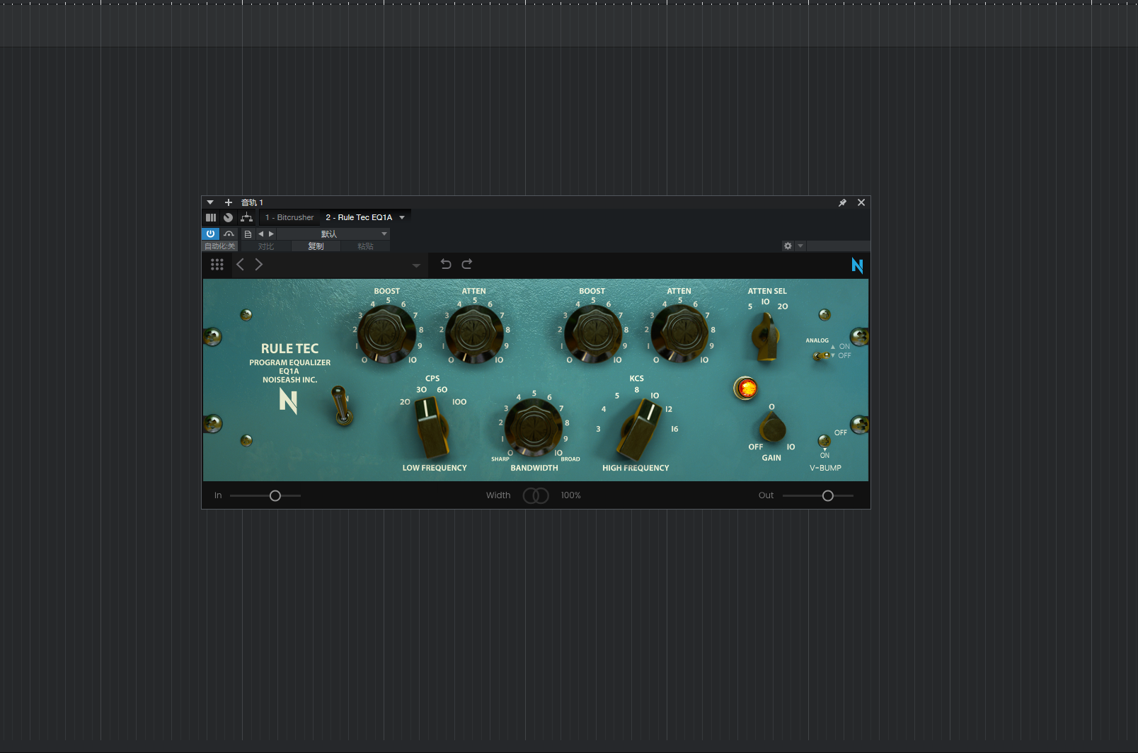The image size is (1138, 753).
Task: Select the mixer channels icon
Action: (x=211, y=217)
